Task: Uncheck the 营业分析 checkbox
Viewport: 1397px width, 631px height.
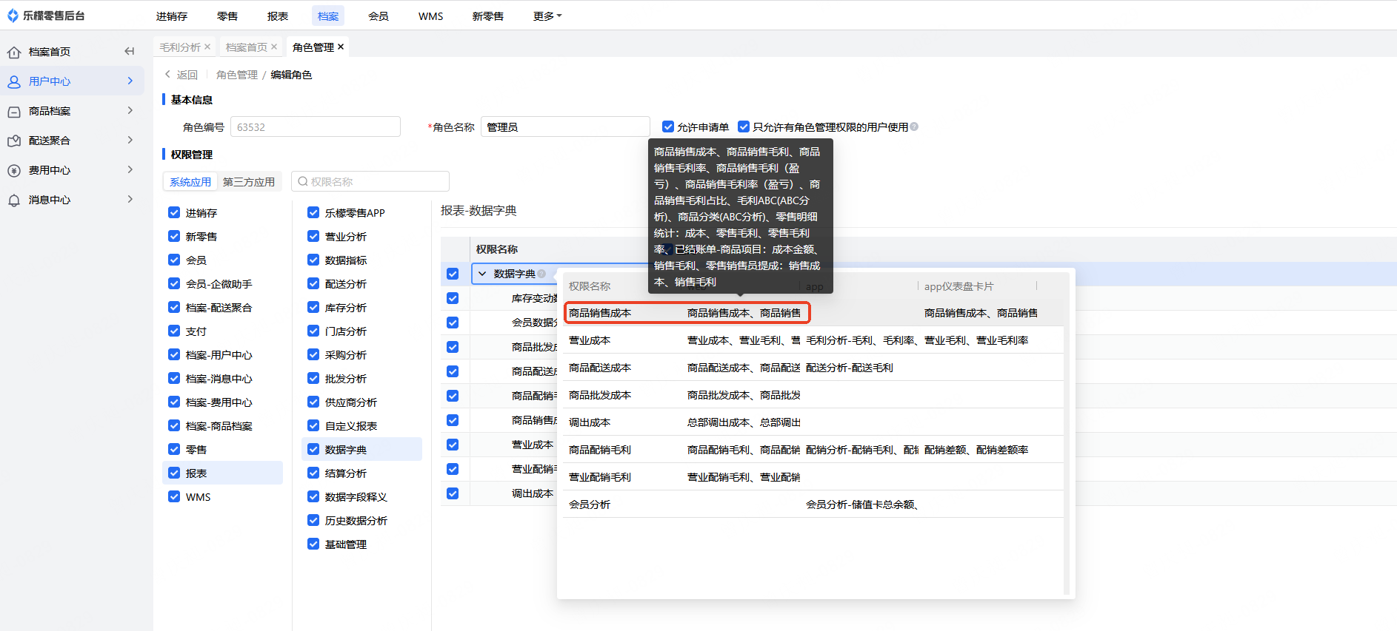Action: (313, 237)
